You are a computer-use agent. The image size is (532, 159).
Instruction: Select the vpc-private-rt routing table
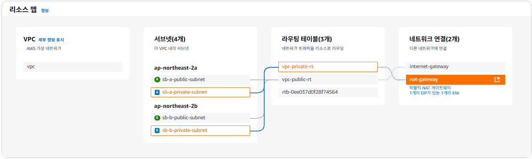[x=328, y=67]
